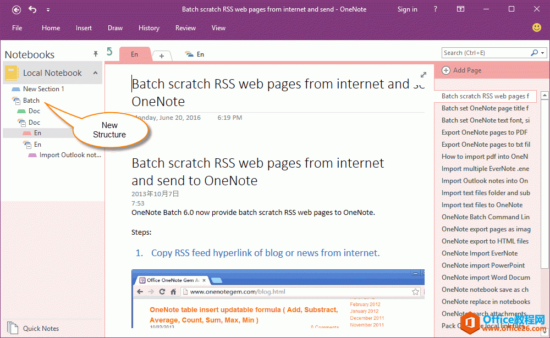Click the Search (Ctrl+E) input box
The image size is (550, 338).
coord(484,53)
